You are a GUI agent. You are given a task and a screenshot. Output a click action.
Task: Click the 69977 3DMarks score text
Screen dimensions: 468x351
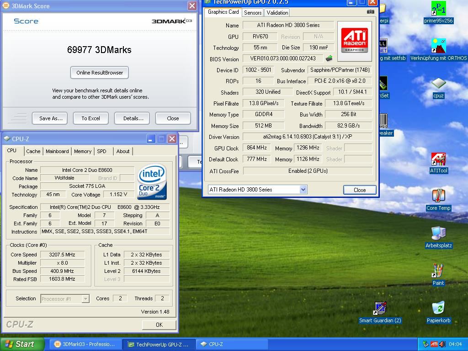coord(99,49)
